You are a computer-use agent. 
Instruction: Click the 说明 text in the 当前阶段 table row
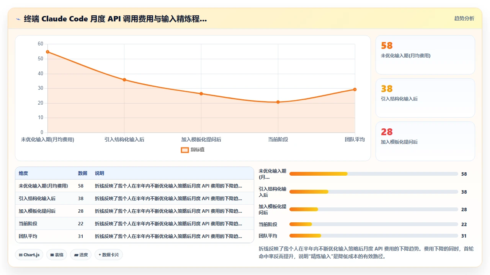coord(168,224)
